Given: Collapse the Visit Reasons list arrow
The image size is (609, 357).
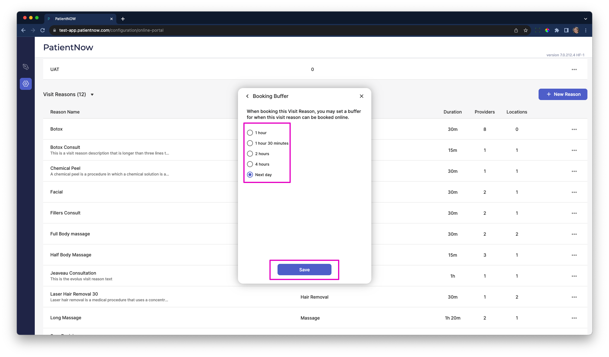Looking at the screenshot, I should [x=92, y=95].
